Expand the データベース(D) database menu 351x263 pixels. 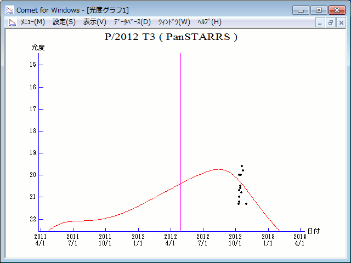tap(132, 22)
